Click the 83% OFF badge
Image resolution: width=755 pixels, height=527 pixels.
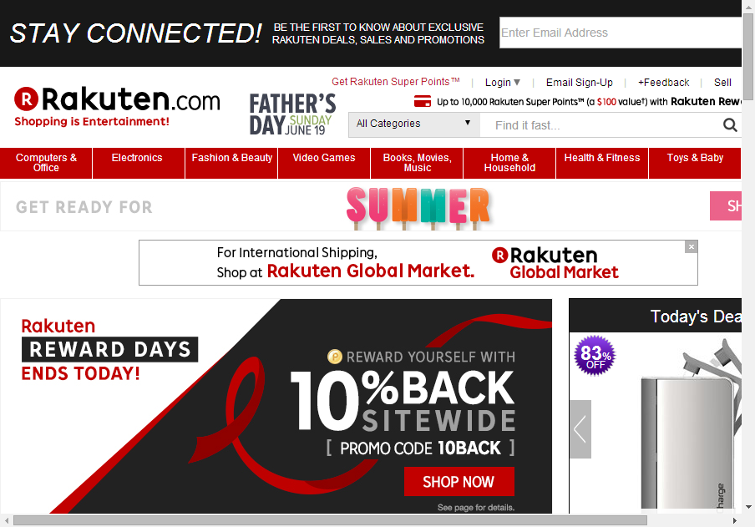pos(595,356)
